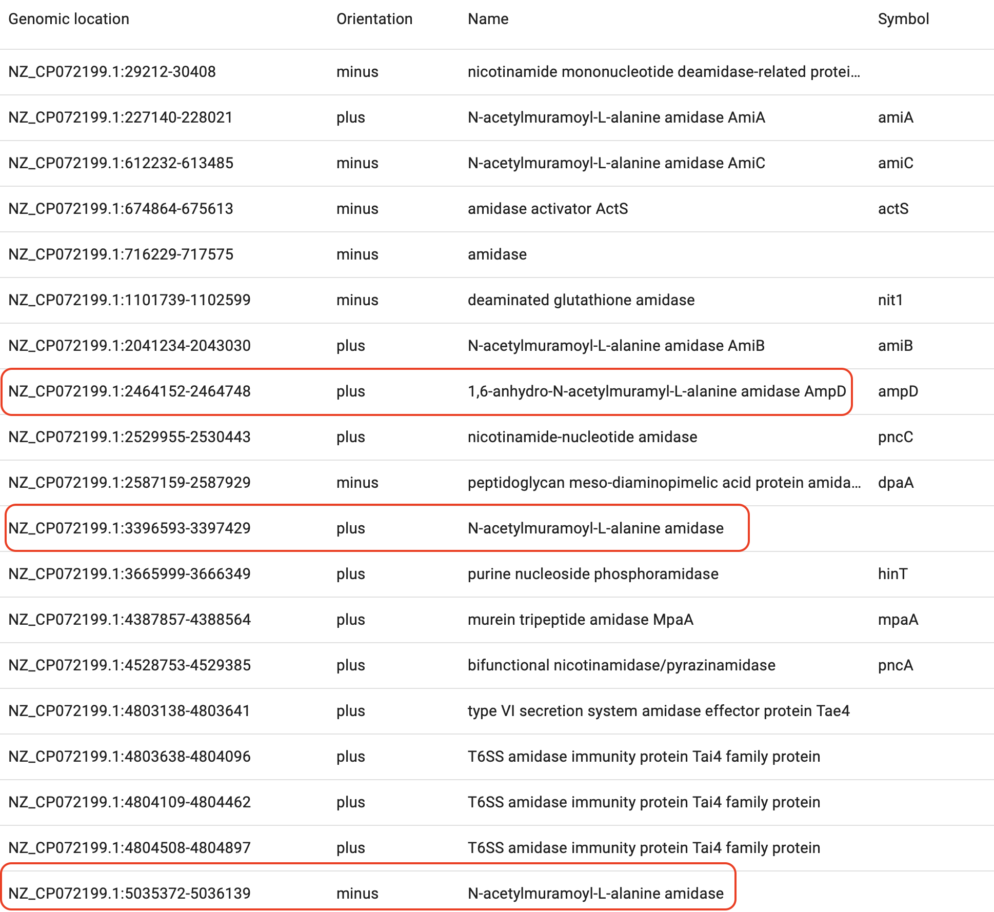The width and height of the screenshot is (994, 912).
Task: Click the Name column header
Action: [488, 19]
